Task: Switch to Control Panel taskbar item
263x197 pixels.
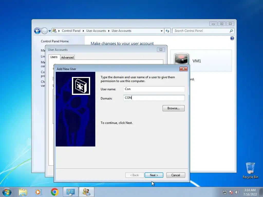Action: tap(71, 192)
